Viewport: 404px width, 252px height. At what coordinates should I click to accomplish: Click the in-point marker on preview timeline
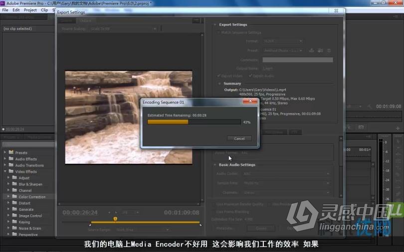click(x=90, y=225)
